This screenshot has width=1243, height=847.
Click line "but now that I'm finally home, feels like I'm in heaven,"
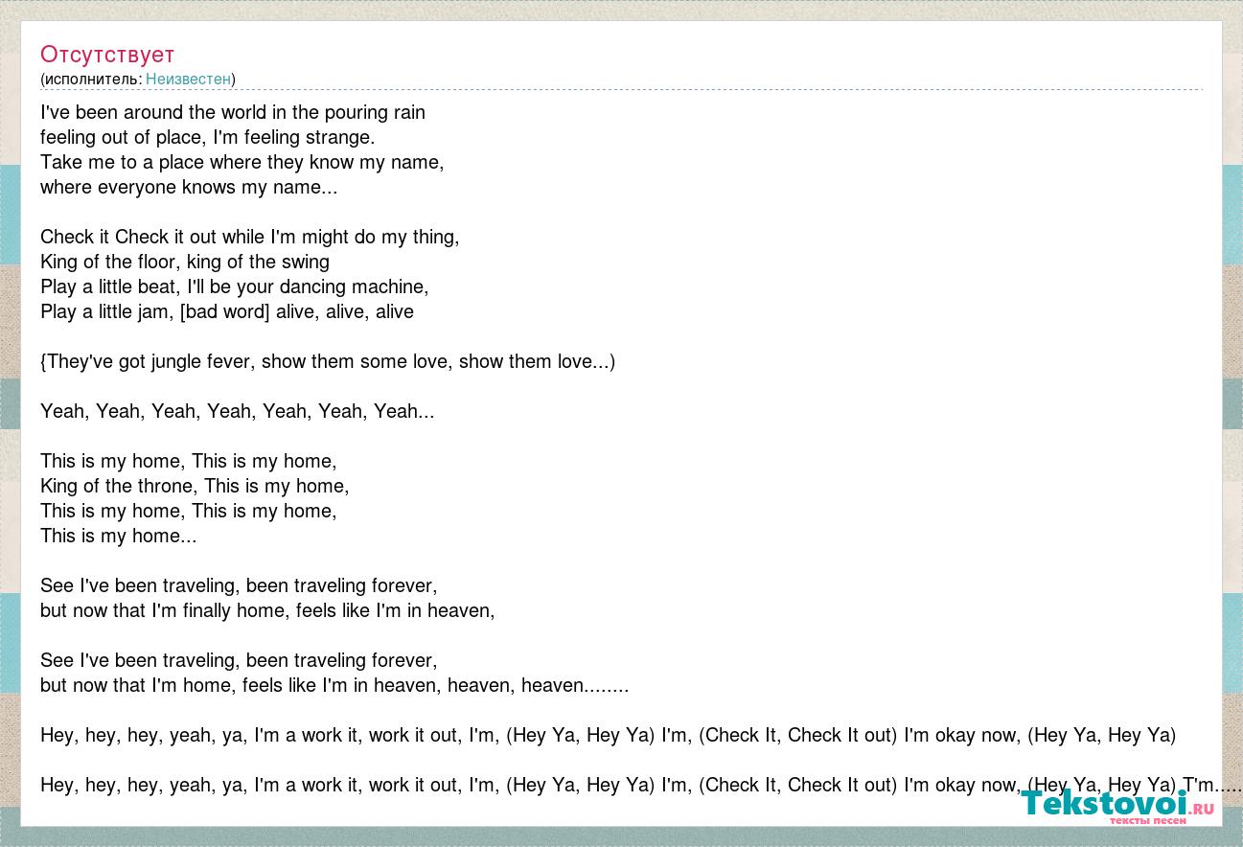click(267, 610)
